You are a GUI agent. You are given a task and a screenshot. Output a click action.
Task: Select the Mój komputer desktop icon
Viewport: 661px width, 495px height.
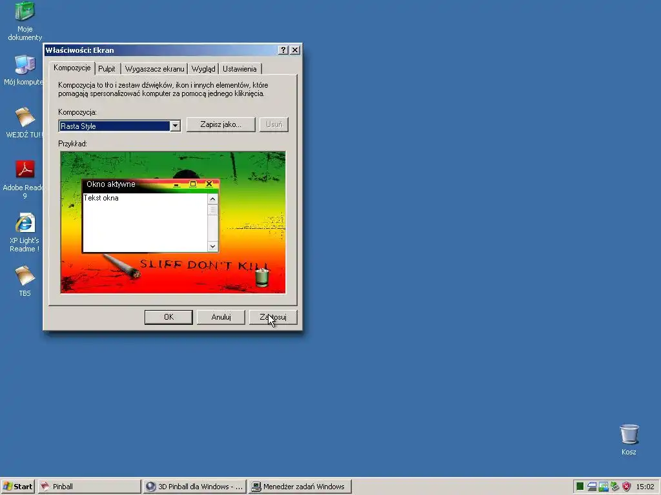[25, 70]
